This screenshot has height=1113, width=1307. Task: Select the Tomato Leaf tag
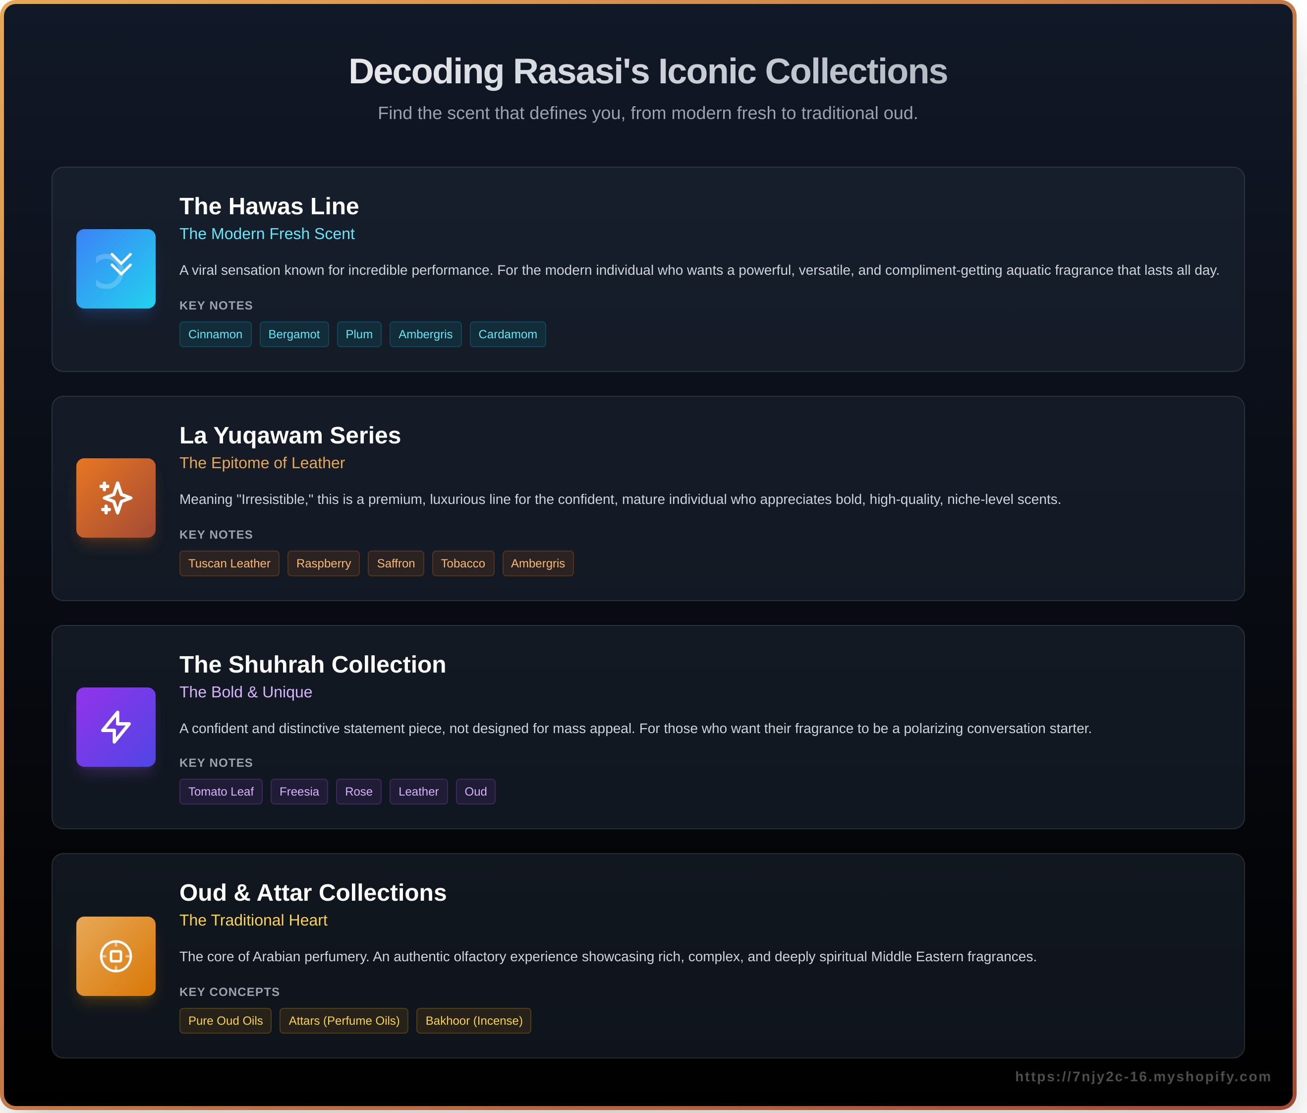pyautogui.click(x=221, y=791)
